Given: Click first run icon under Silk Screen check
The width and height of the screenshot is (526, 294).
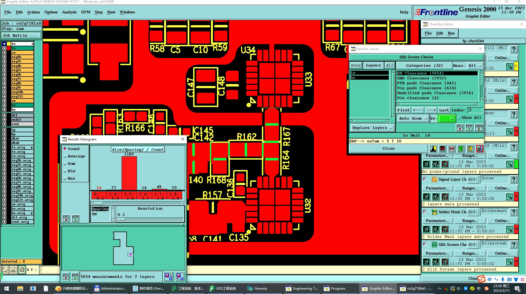Looking at the screenshot, I should click(427, 262).
